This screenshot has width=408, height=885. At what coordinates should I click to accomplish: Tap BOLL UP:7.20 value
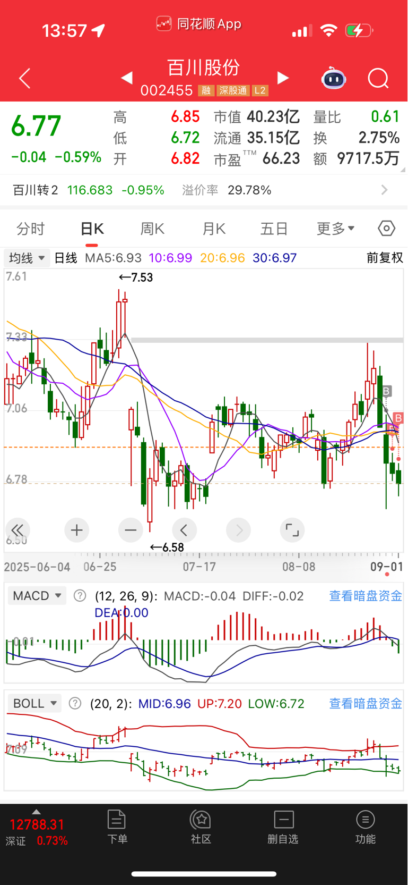click(220, 704)
